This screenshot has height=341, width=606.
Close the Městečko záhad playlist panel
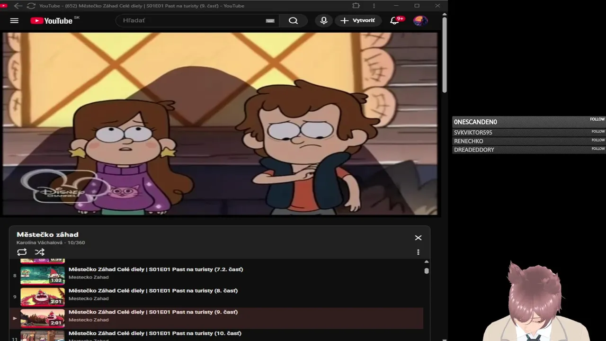point(418,238)
